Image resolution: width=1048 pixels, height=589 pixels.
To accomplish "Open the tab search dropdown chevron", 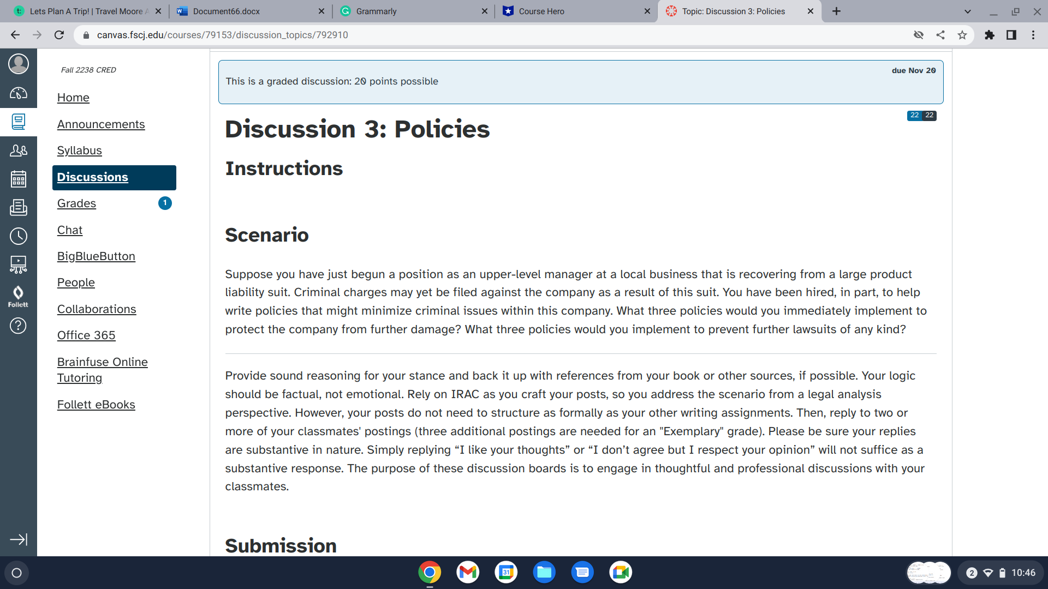I will [967, 11].
